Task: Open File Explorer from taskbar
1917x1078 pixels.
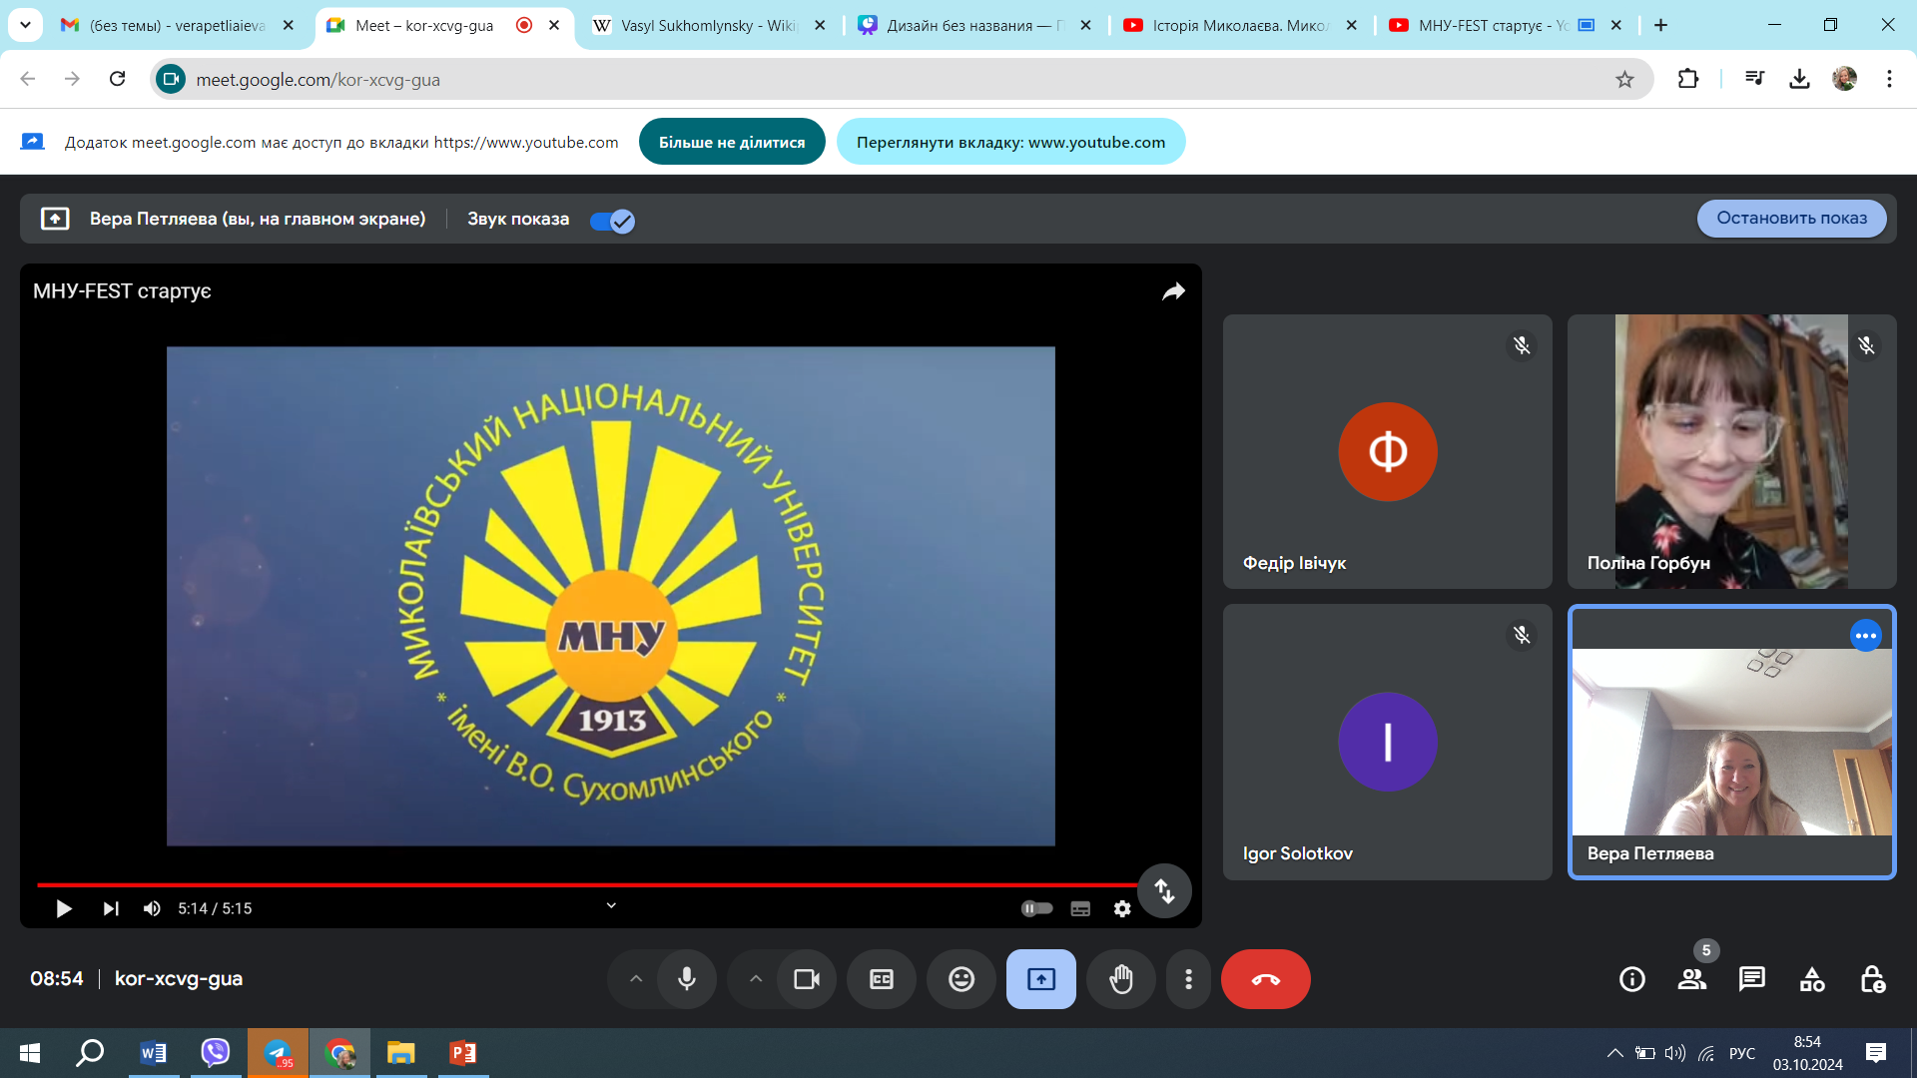Action: pyautogui.click(x=401, y=1053)
